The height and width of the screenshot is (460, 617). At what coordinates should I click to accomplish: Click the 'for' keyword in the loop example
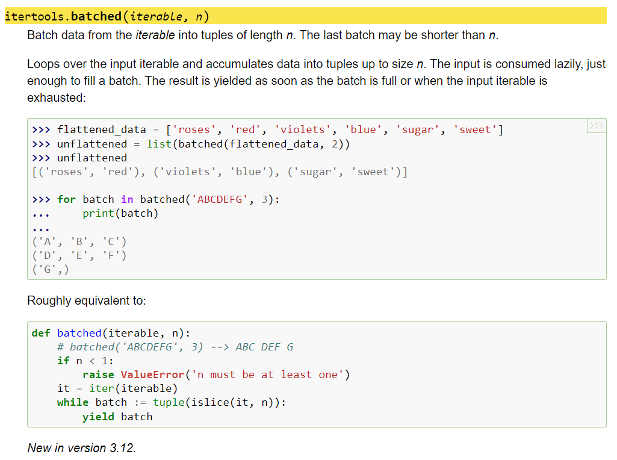pos(66,199)
